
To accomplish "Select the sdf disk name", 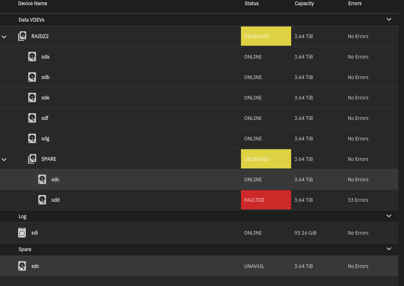I will click(x=45, y=118).
